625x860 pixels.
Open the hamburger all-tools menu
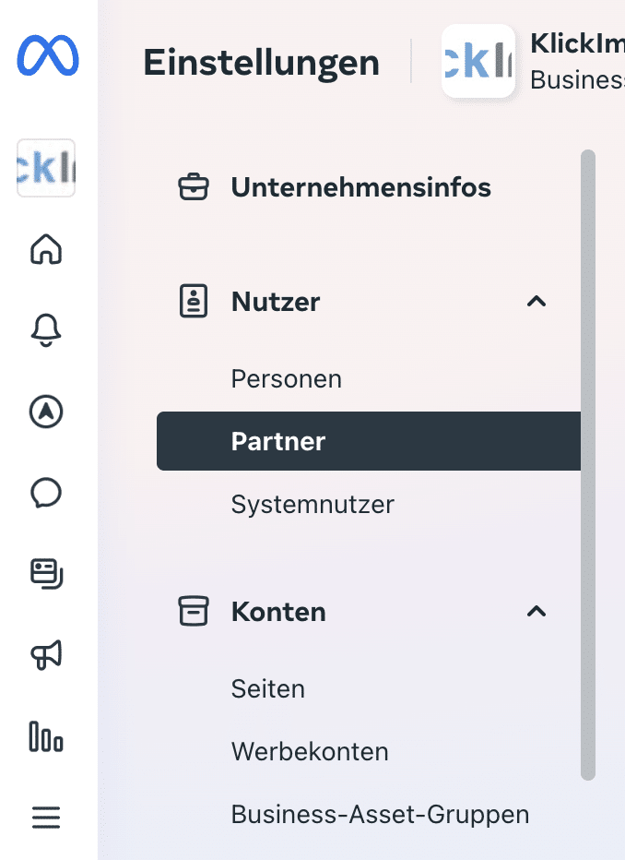point(46,817)
